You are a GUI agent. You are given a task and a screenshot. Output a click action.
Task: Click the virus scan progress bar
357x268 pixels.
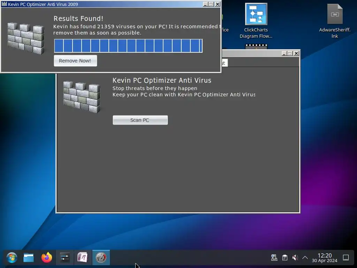point(128,46)
